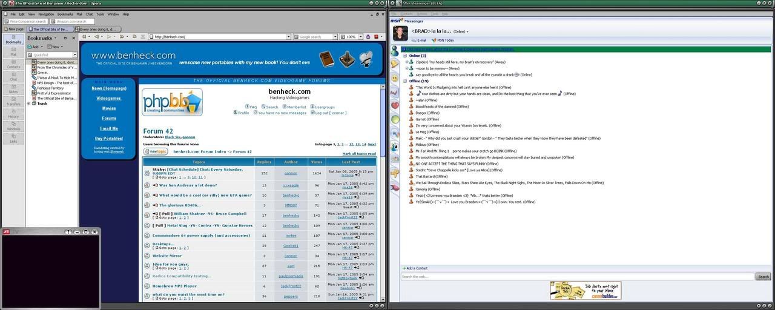Screen dimensions: 775x310
Task: Click Mark all topics read link
Action: pyautogui.click(x=359, y=154)
